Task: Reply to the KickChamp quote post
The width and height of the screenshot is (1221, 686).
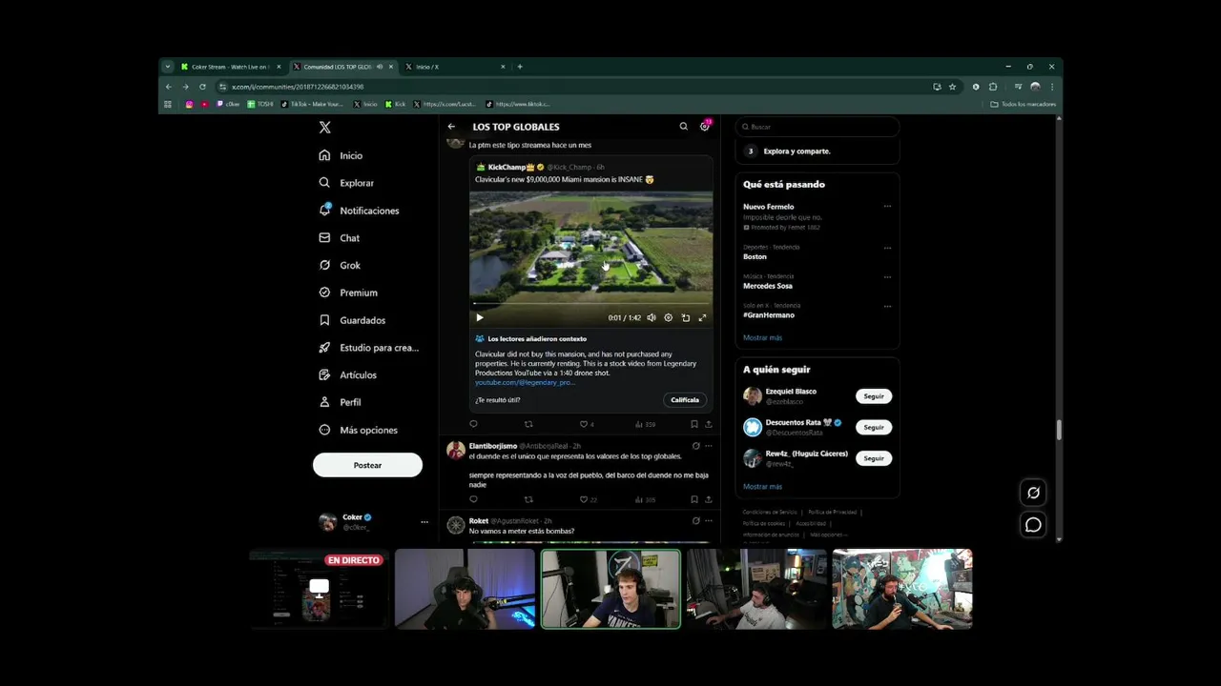Action: (473, 424)
